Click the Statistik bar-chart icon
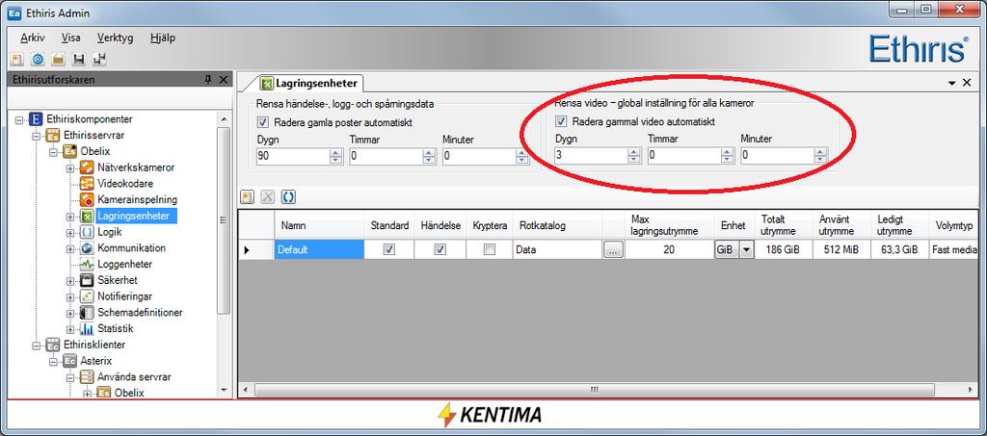Screen dimensions: 987x436 [x=87, y=328]
